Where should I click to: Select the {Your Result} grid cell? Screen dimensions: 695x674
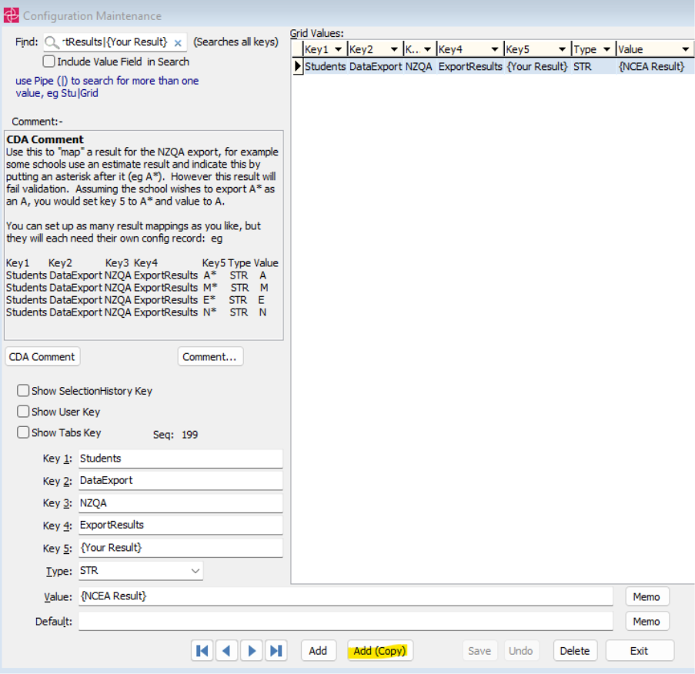(537, 66)
